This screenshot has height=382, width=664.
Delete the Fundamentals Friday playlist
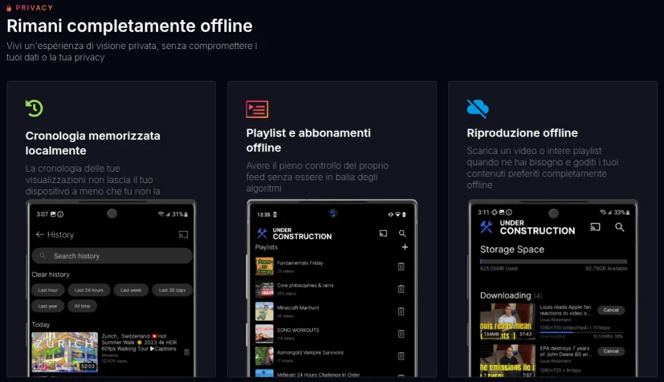tap(401, 267)
